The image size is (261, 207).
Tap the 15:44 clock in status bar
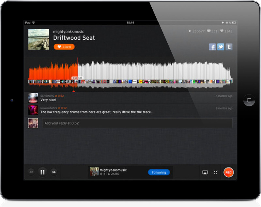pyautogui.click(x=130, y=23)
